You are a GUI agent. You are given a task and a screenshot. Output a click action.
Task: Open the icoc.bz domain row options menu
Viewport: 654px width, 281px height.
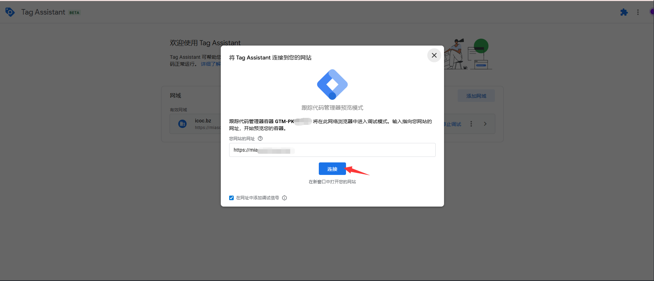[471, 124]
